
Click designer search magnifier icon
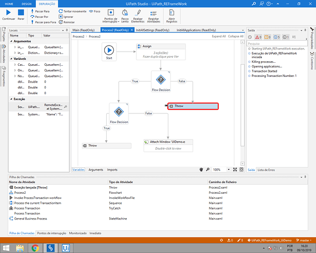point(208,170)
